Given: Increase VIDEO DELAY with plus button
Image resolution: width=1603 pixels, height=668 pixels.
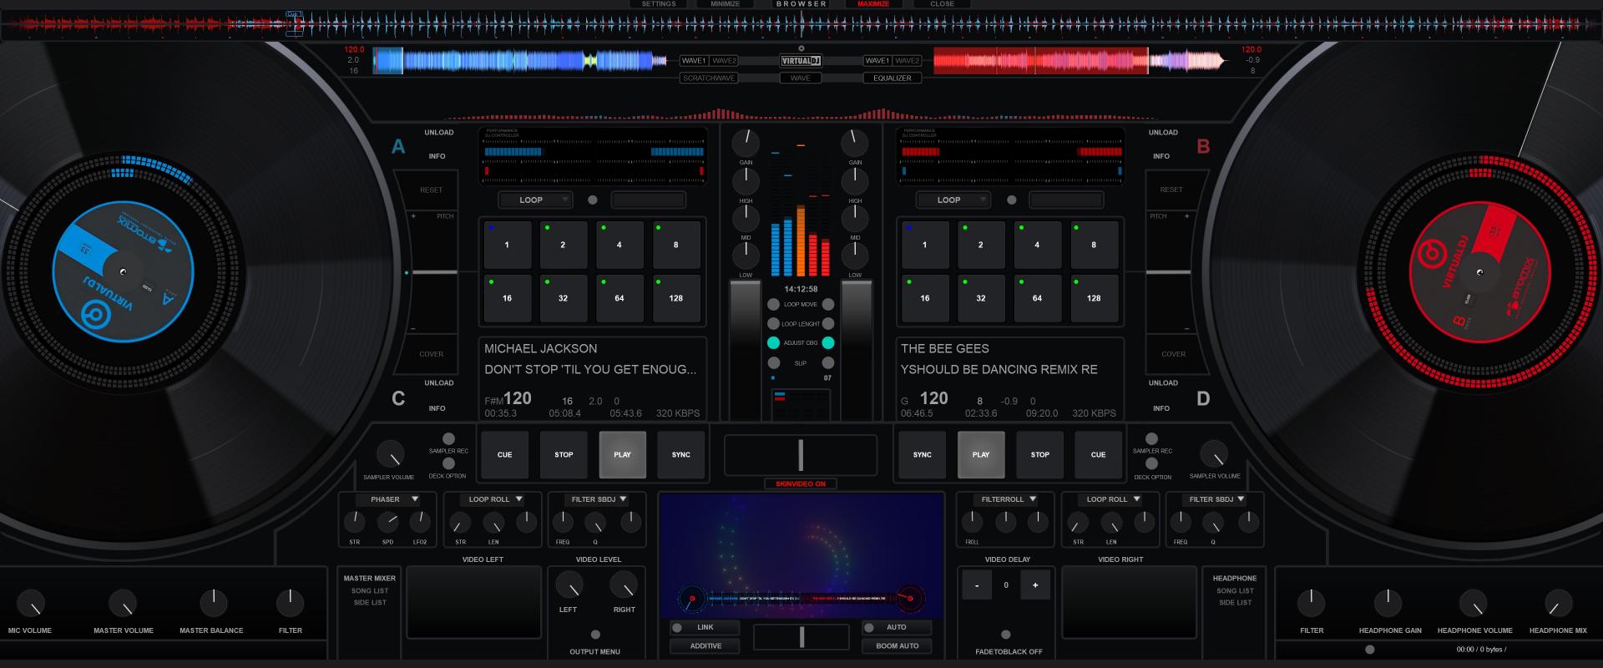Looking at the screenshot, I should (x=1035, y=584).
